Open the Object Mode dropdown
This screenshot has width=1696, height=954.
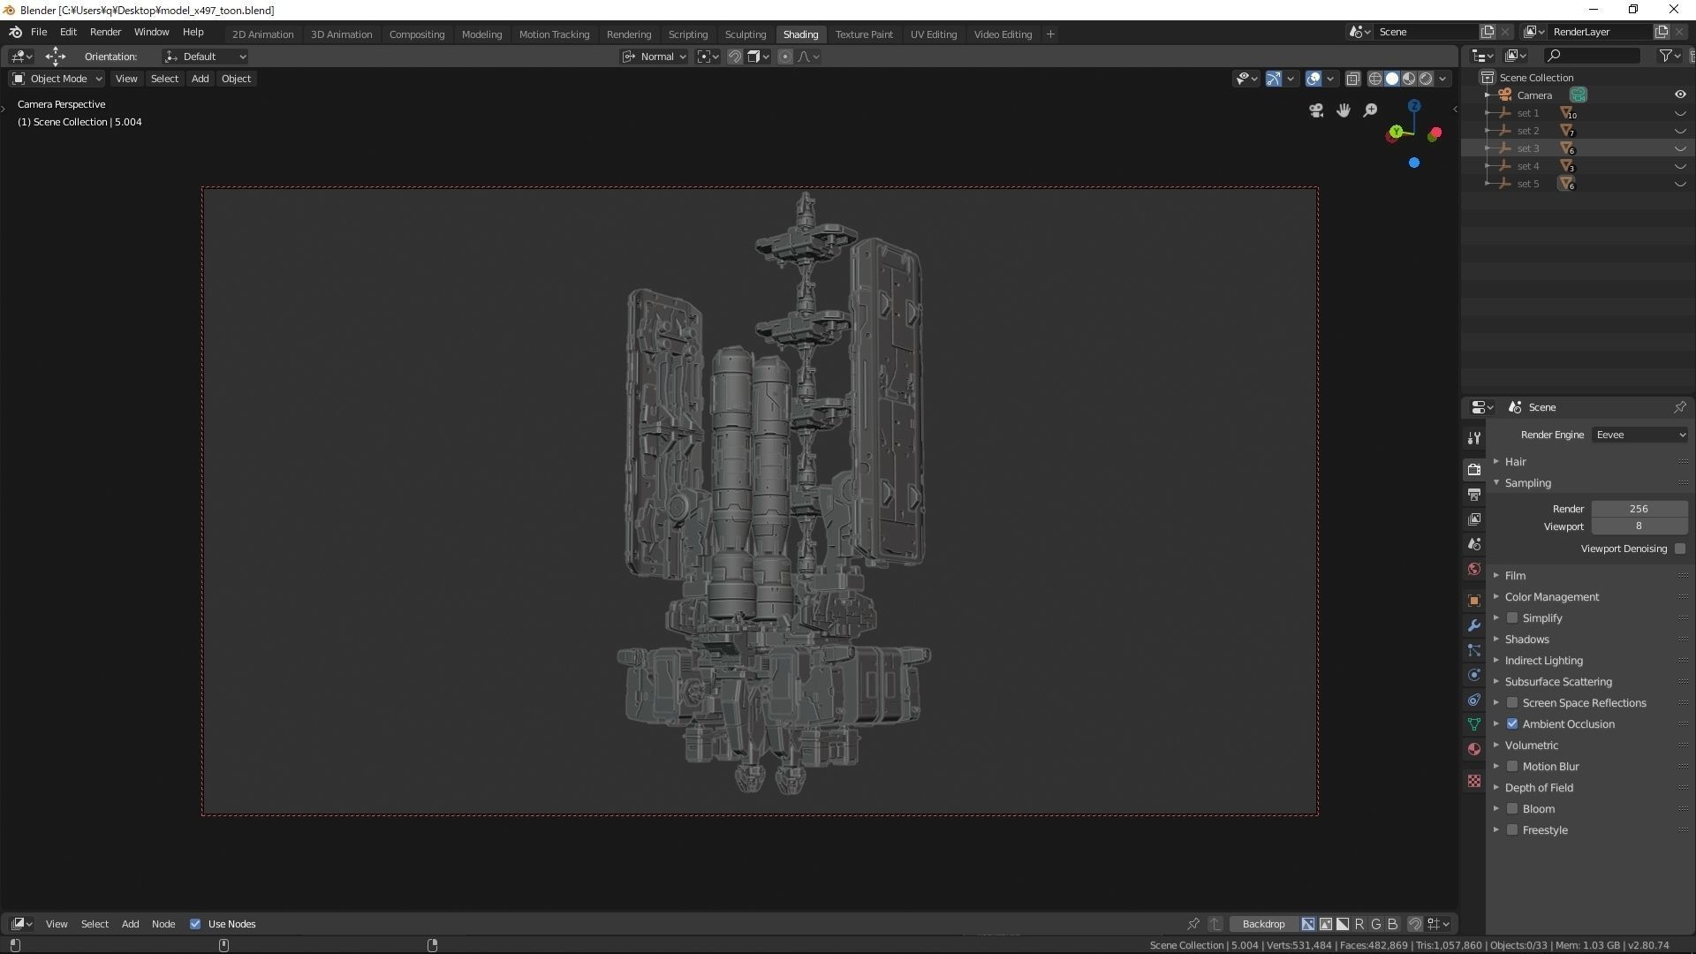57,79
